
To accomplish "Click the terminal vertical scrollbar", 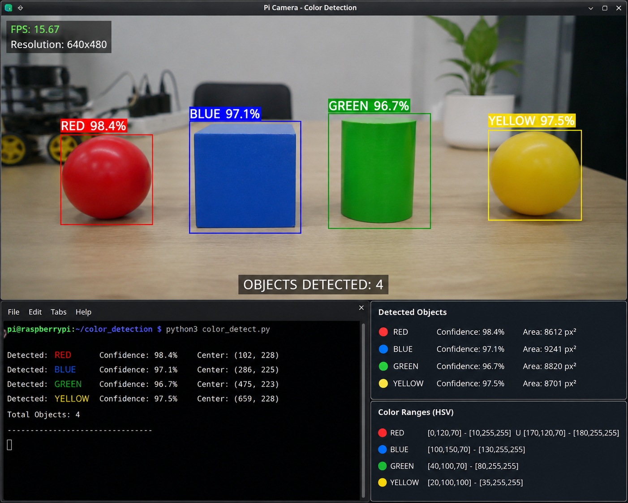I will point(363,410).
